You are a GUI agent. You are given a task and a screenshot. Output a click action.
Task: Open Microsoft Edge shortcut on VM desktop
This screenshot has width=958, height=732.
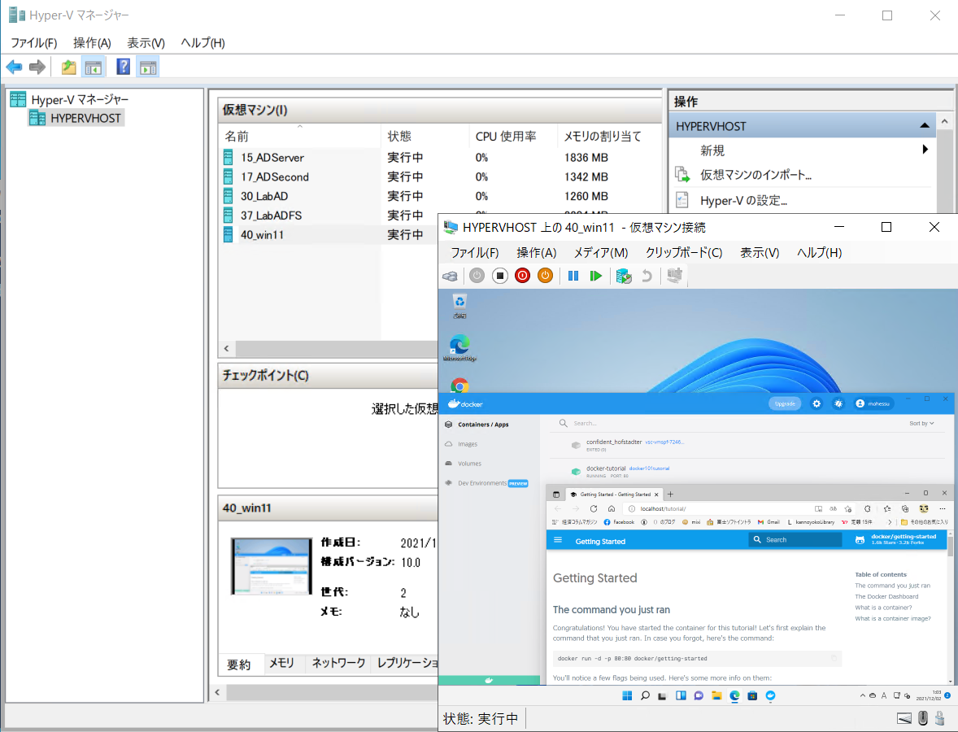459,347
